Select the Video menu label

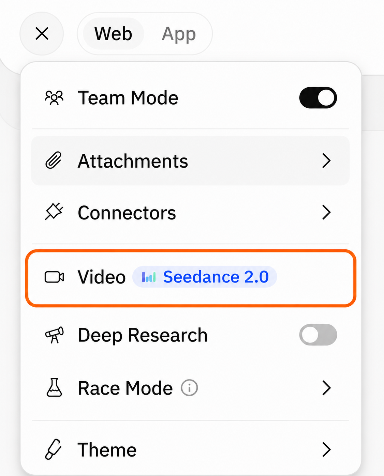point(102,277)
